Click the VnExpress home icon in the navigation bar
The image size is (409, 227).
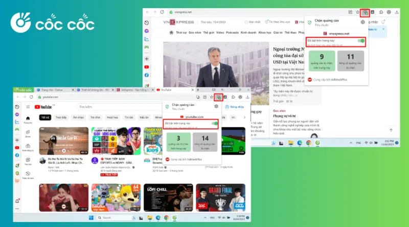[x=171, y=33]
